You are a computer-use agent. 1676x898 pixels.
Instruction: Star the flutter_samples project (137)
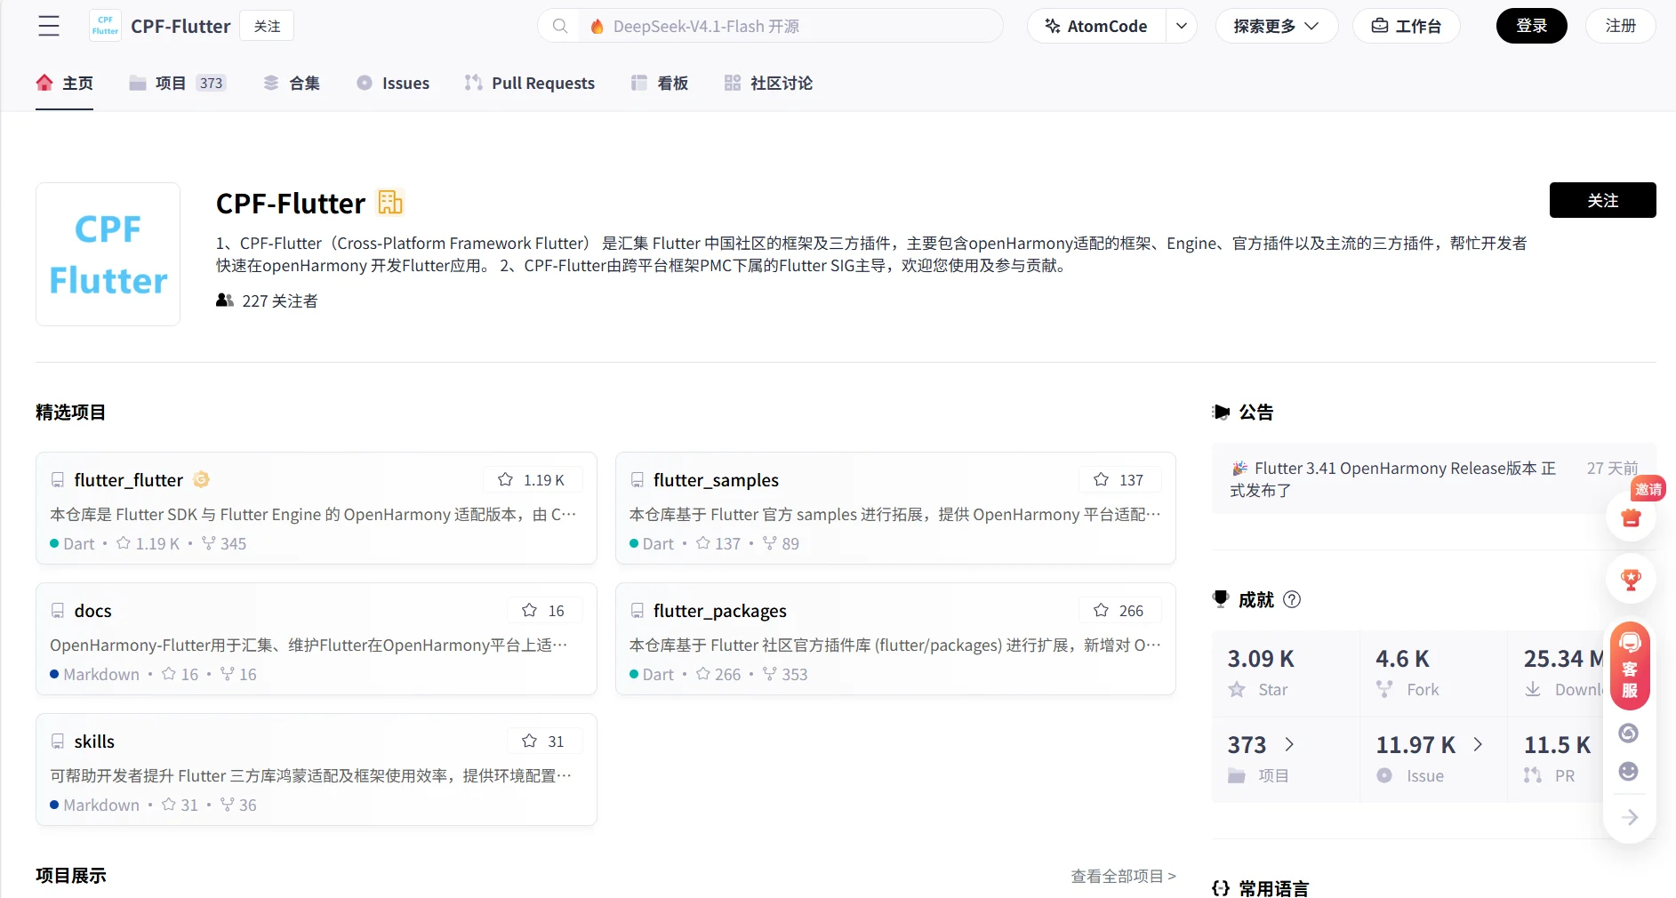tap(1119, 479)
